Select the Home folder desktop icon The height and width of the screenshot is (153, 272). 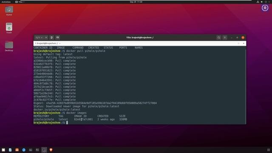pos(9,11)
